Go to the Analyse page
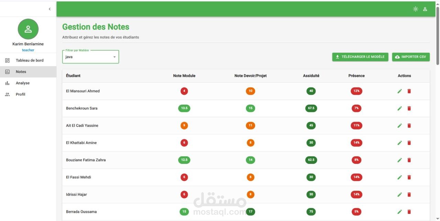 tap(23, 83)
